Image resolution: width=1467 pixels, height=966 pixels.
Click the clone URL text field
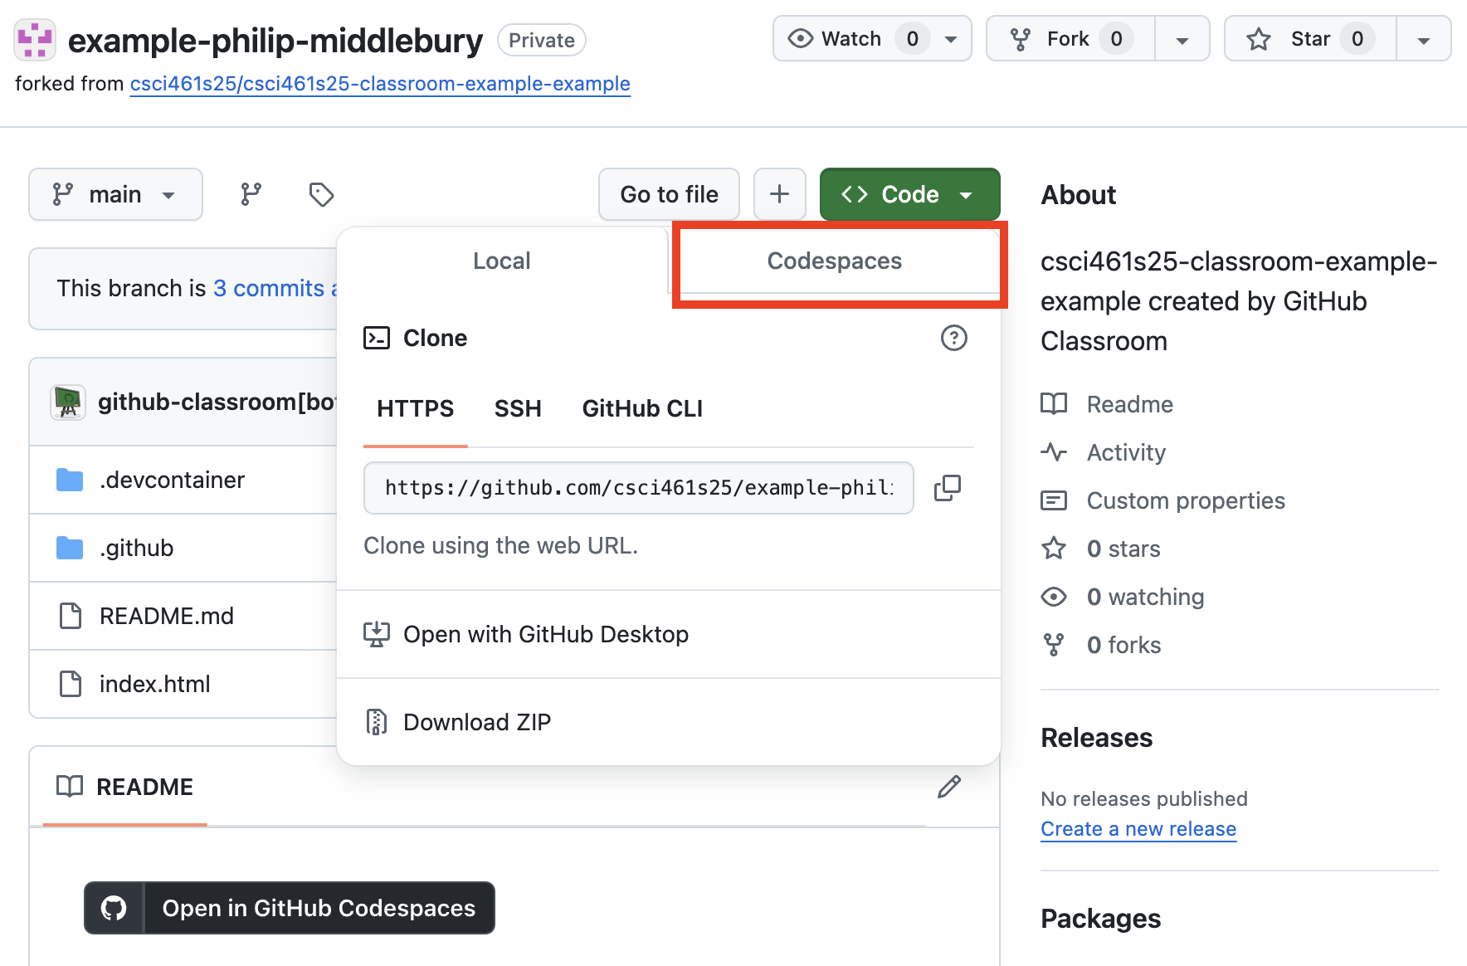[638, 488]
